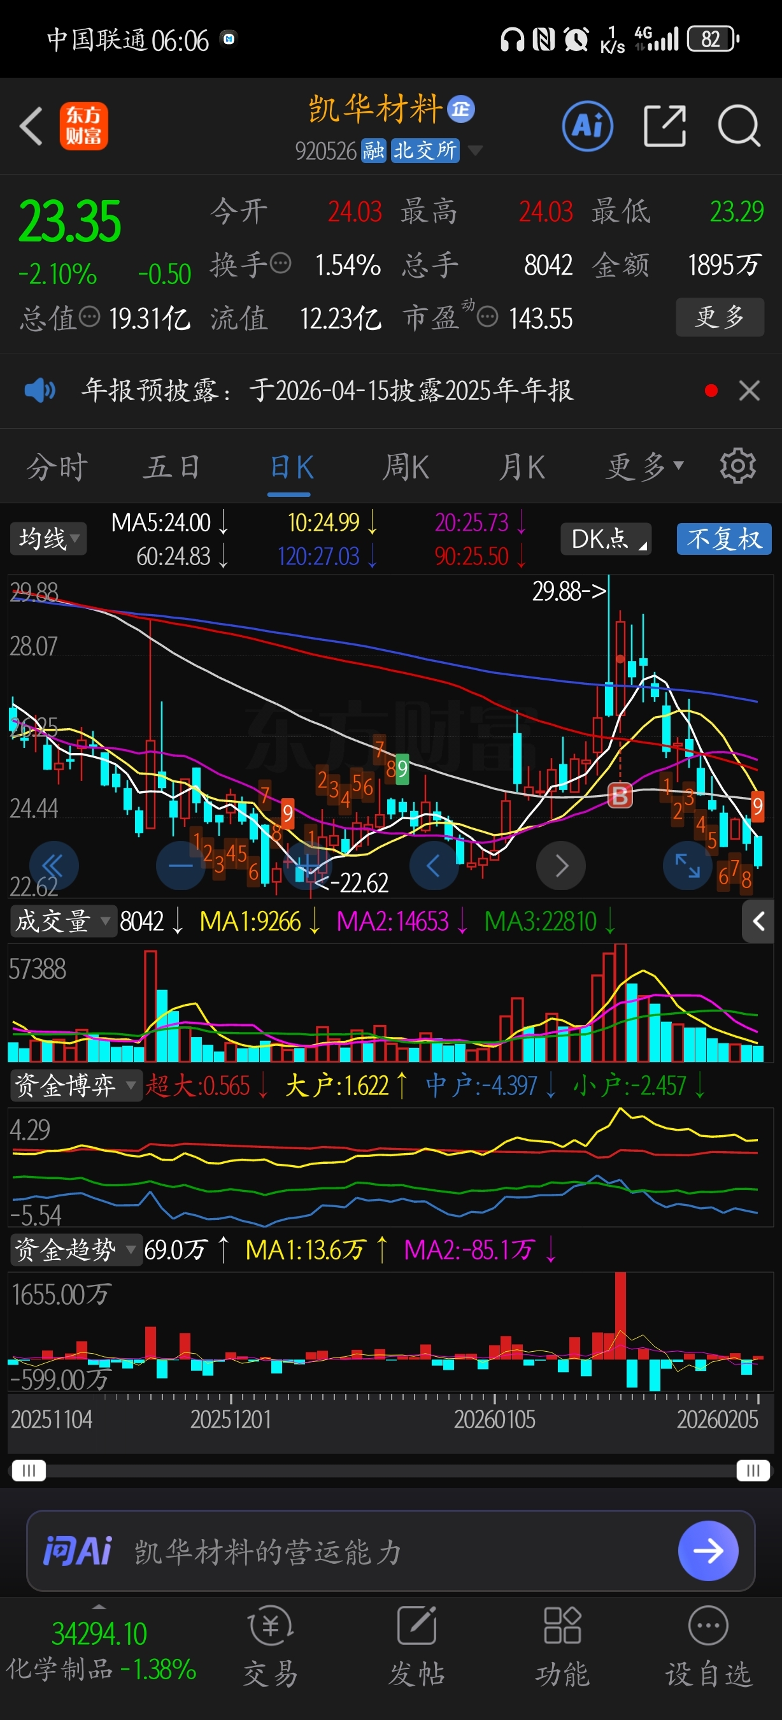Dismiss the announcement banner with X
782x1720 pixels.
coord(750,391)
